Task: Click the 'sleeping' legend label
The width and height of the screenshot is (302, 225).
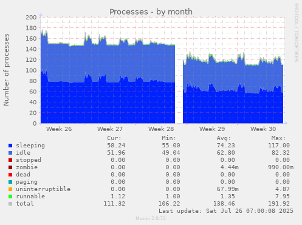Action: [30, 146]
